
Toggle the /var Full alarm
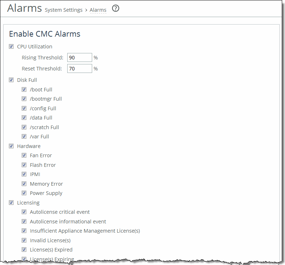tap(24, 136)
